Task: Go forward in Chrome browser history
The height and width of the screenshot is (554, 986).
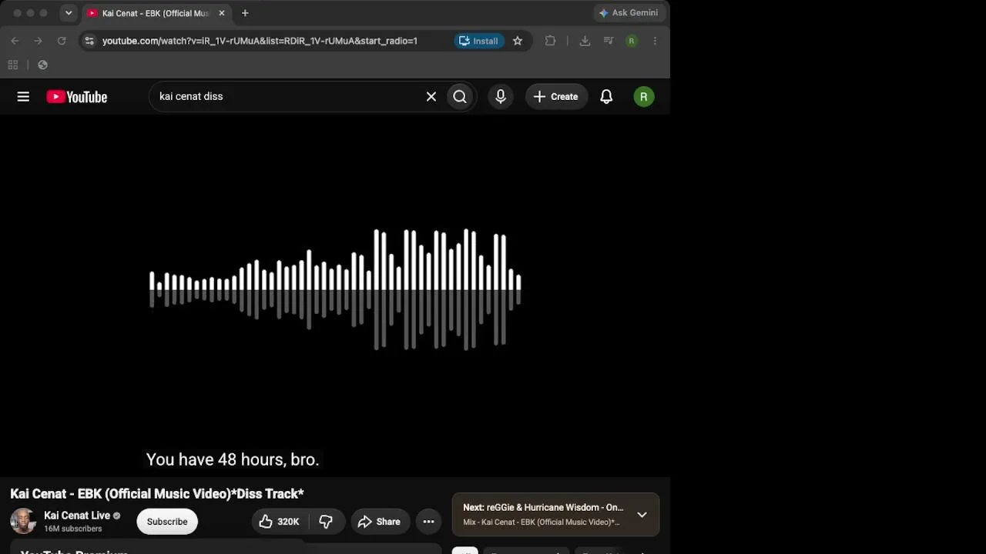Action: (38, 41)
